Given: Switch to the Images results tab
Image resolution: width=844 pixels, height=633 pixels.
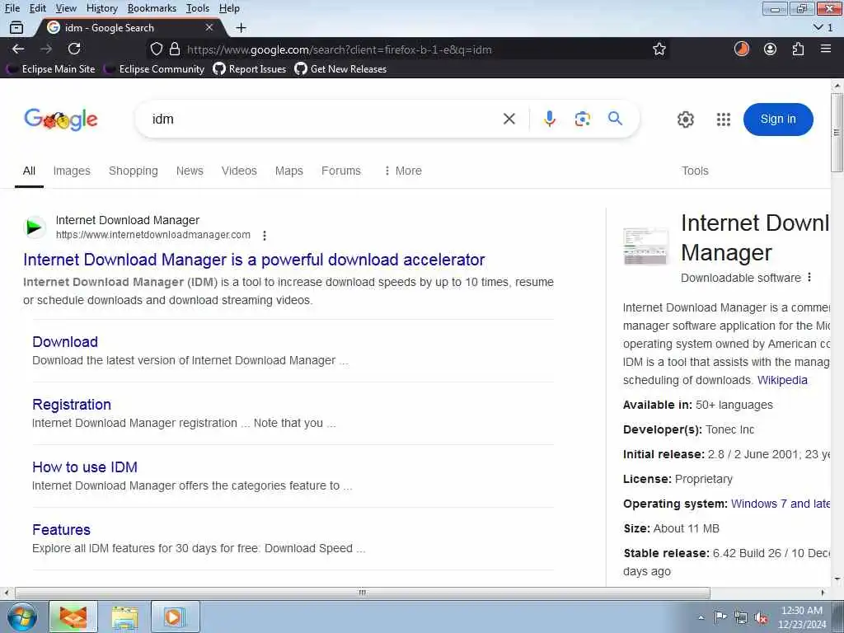Looking at the screenshot, I should (x=72, y=171).
